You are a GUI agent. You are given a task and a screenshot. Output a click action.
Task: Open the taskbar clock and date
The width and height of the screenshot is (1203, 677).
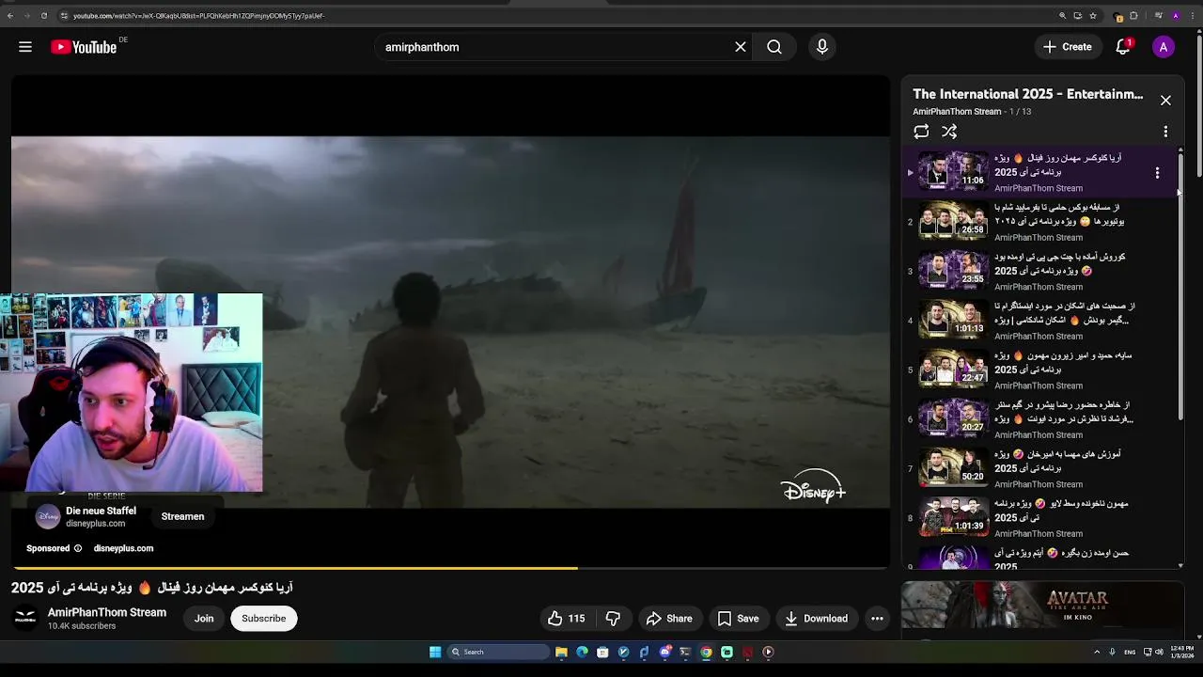pyautogui.click(x=1182, y=651)
